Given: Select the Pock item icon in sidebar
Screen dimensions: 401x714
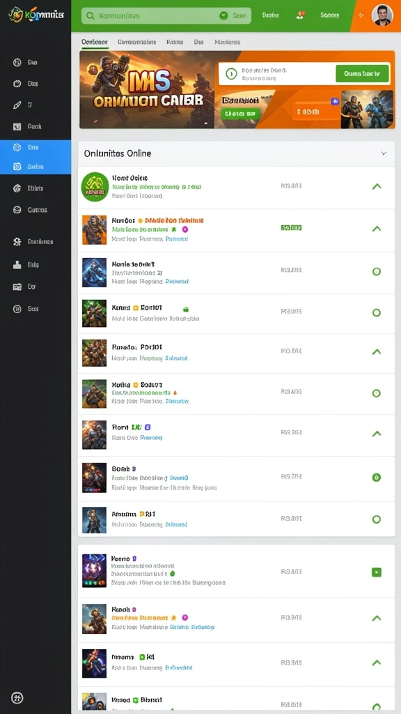Looking at the screenshot, I should pyautogui.click(x=17, y=127).
